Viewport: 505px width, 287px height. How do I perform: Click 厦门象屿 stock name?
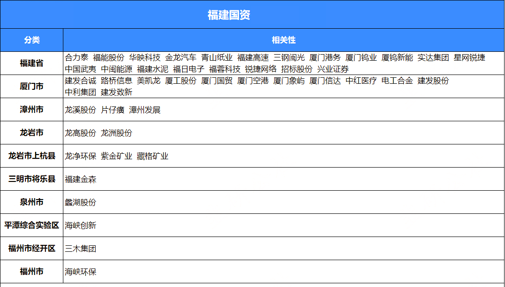tap(289, 81)
